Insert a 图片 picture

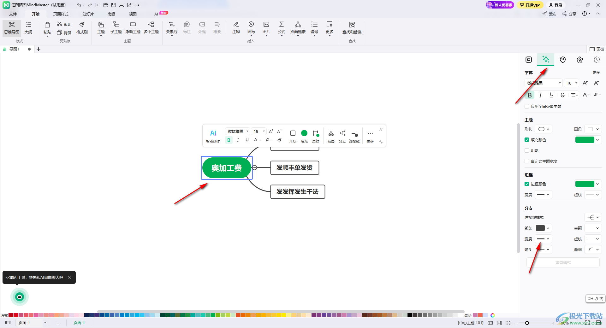(266, 28)
